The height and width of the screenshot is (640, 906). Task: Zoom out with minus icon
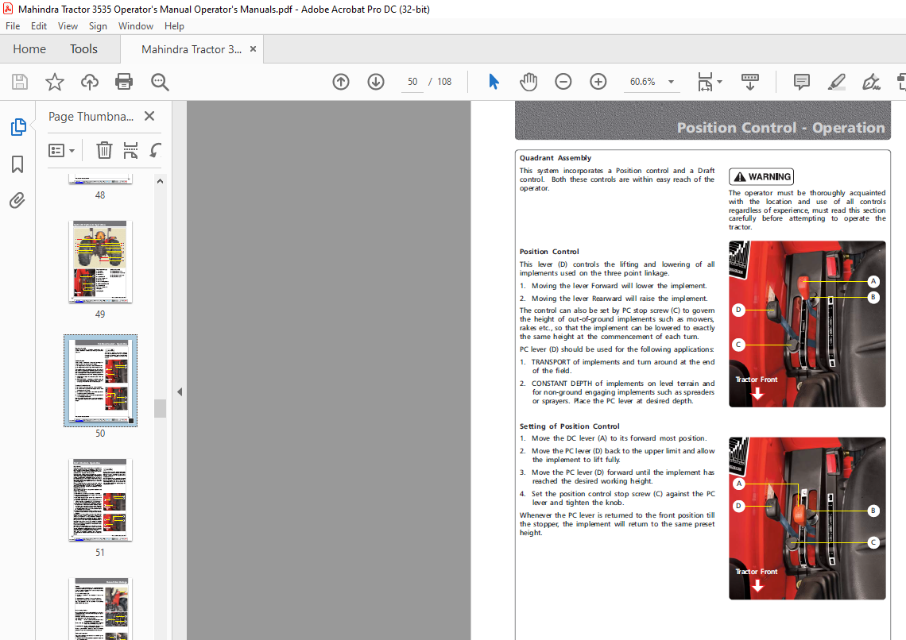pos(563,82)
